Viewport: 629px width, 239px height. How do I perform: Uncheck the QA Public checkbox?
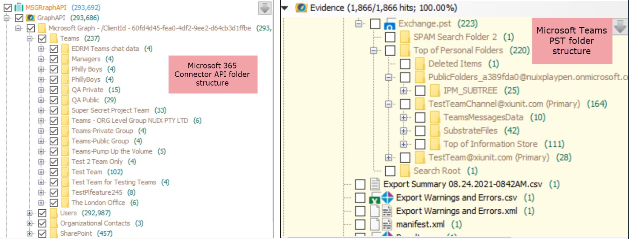54,100
